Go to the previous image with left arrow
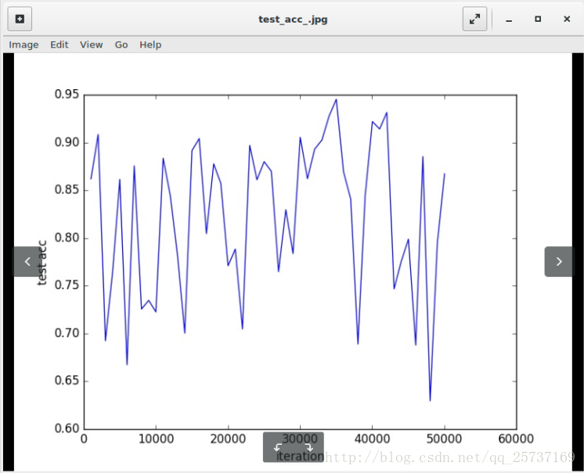Screen dimensions: 584x473 coord(27,261)
